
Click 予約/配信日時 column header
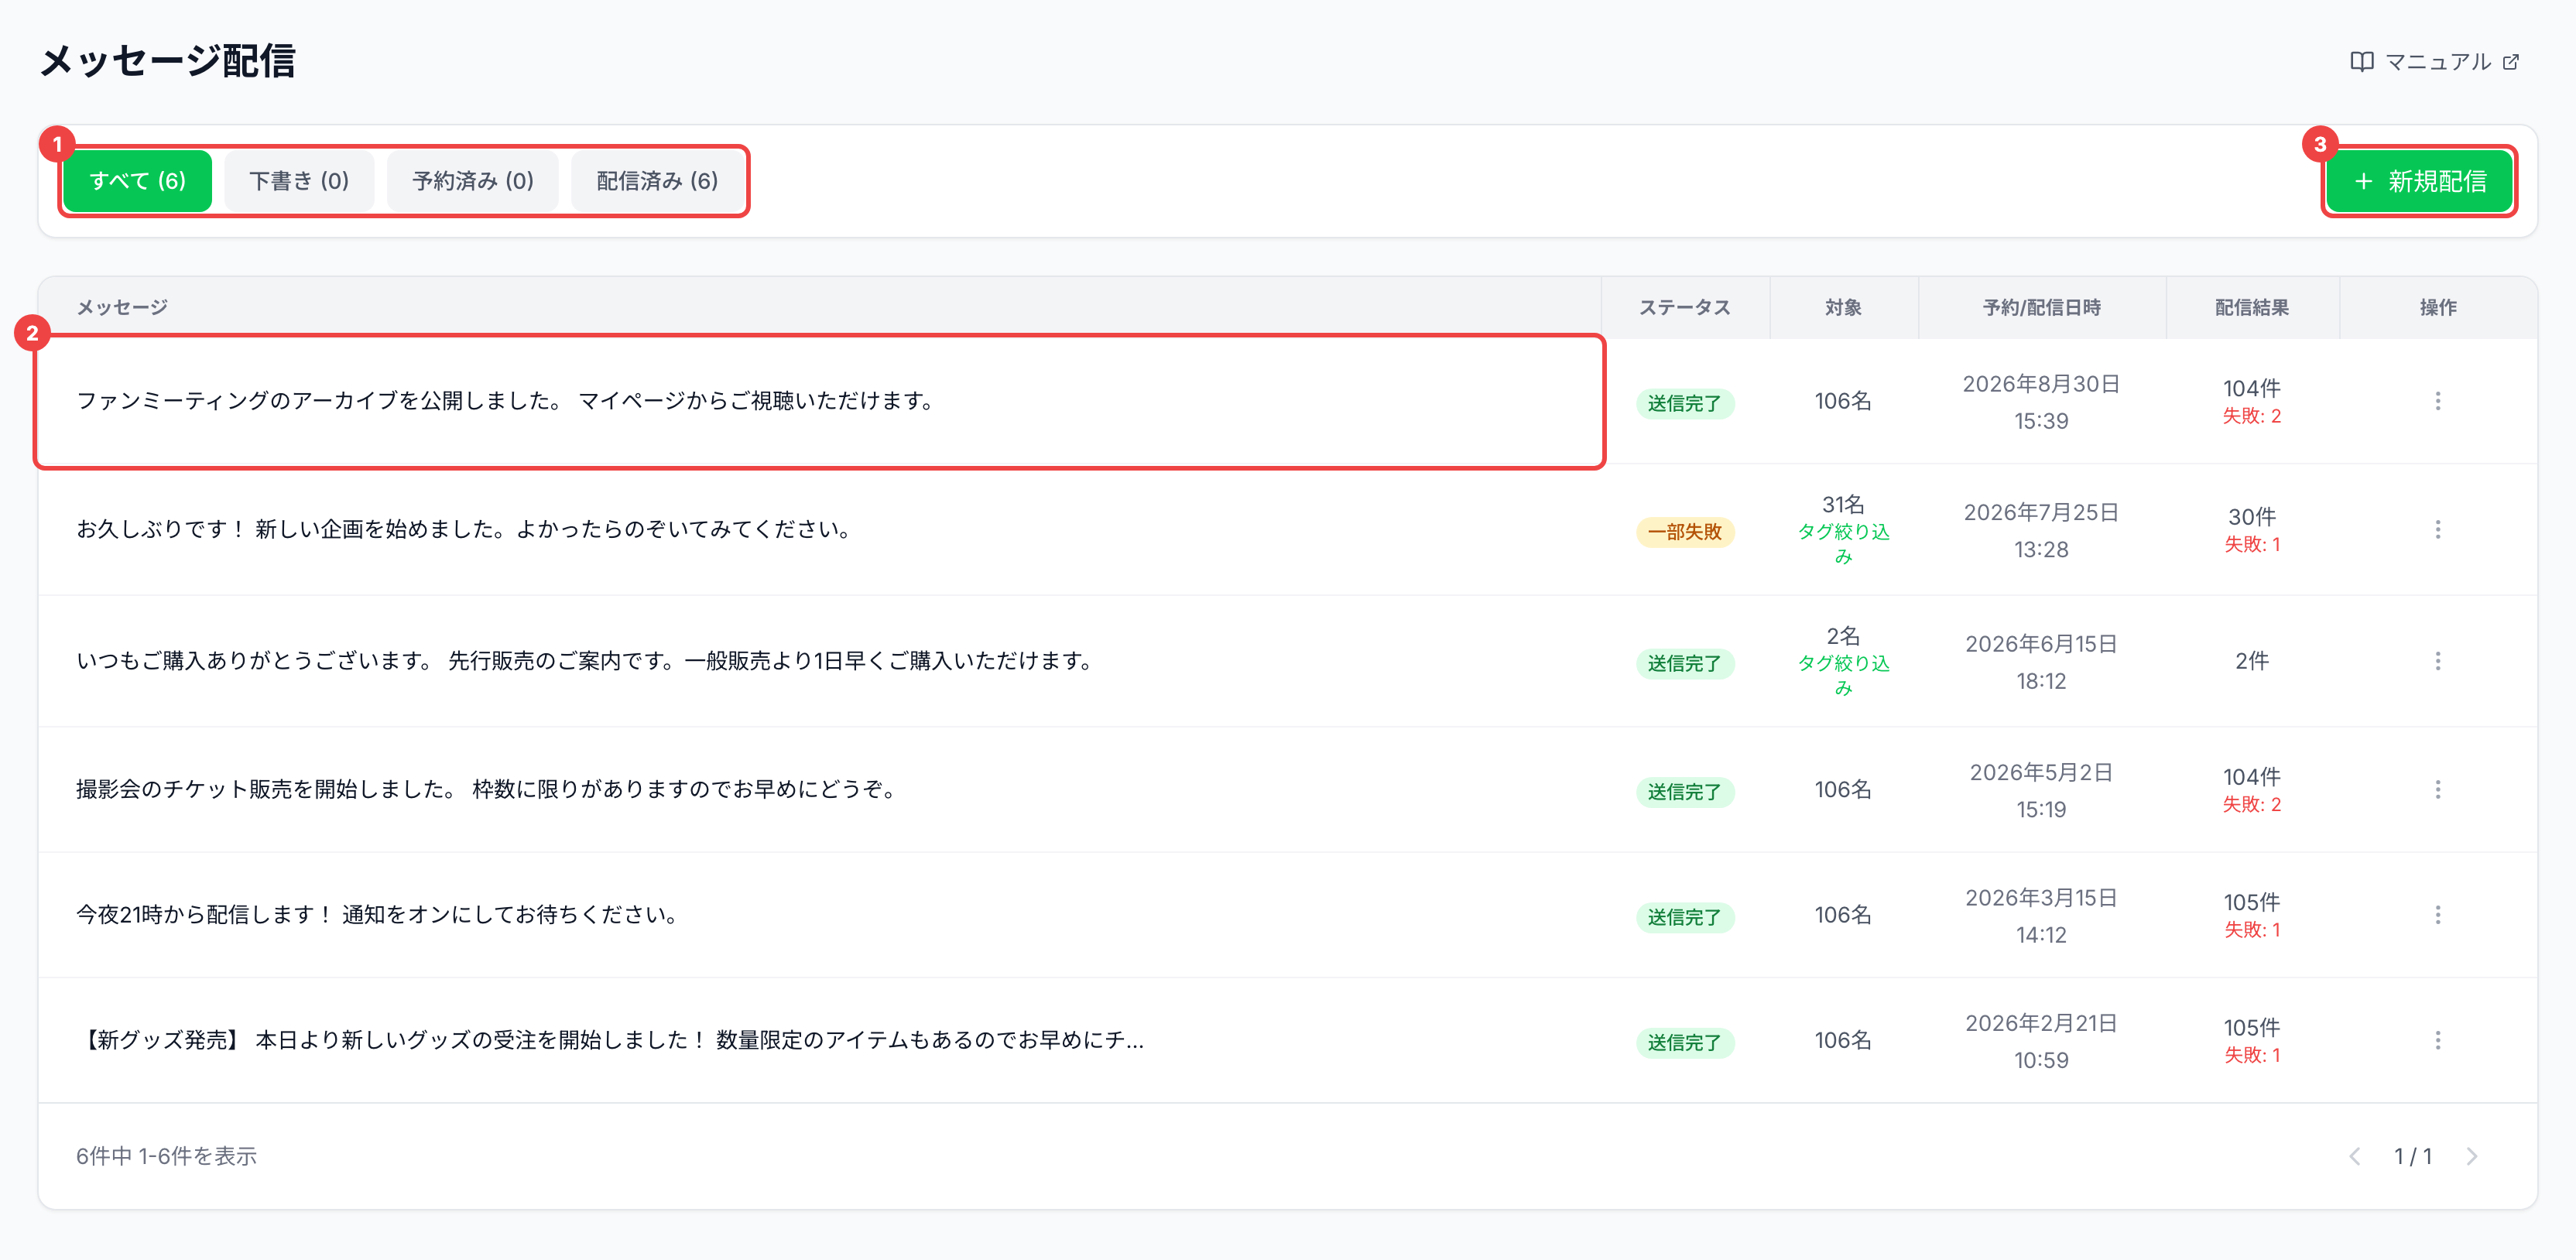[2041, 308]
